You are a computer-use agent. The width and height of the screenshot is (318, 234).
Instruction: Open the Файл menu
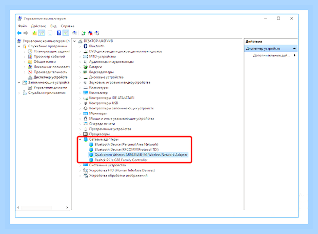click(x=23, y=26)
